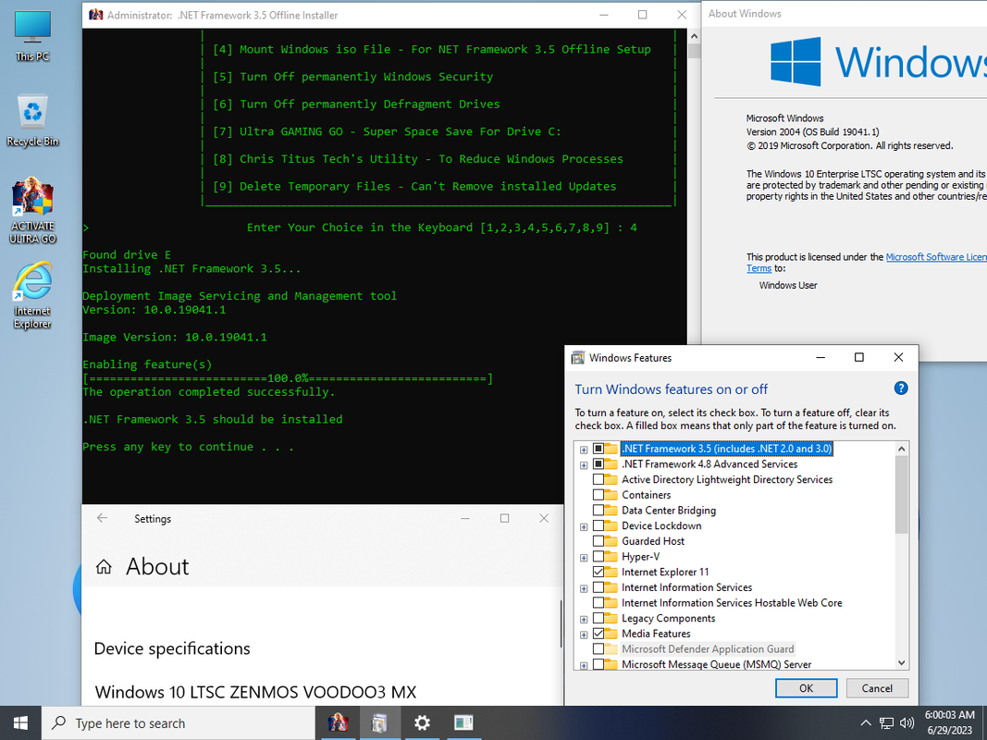Click the Windows Features title bar icon
This screenshot has height=740, width=987.
577,358
